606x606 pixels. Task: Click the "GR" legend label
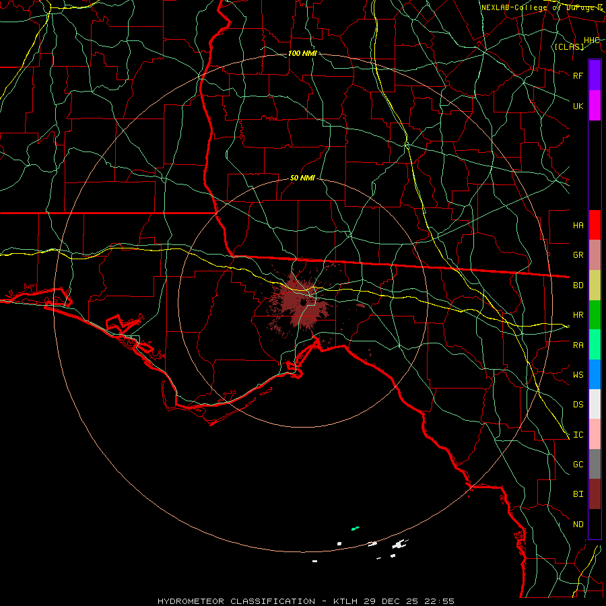[x=578, y=255]
